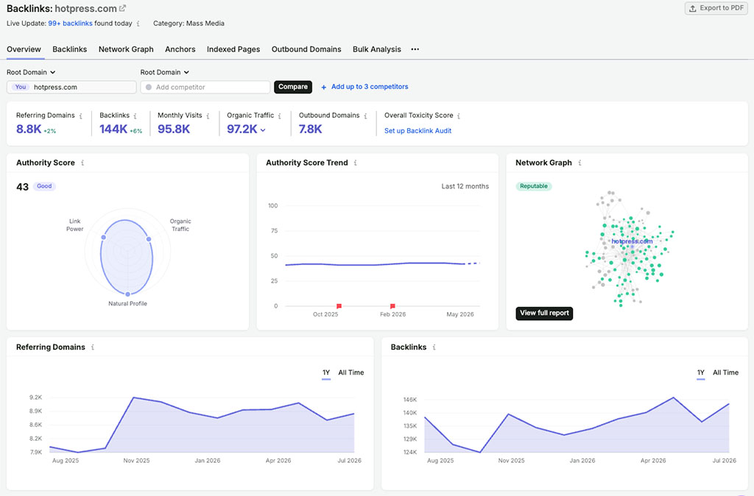Click the Natural Profile radar chart point
This screenshot has height=496, width=754.
pos(127,294)
